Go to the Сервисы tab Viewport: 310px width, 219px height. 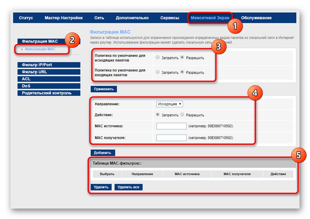(x=170, y=18)
